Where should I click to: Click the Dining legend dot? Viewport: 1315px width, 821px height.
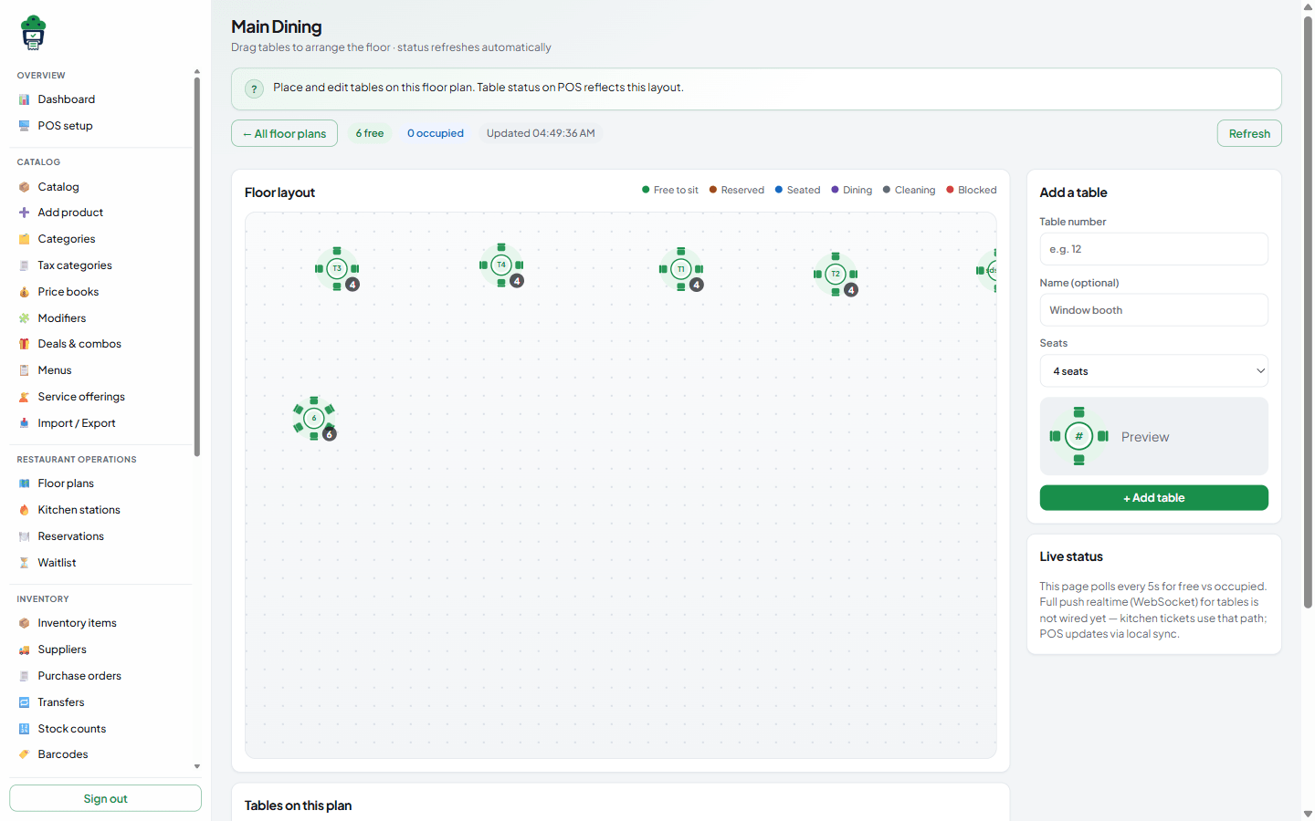point(835,190)
